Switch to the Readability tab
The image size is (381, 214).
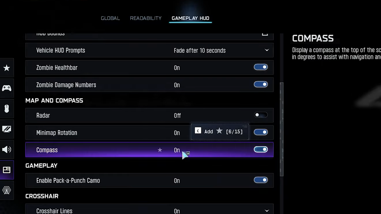[146, 18]
